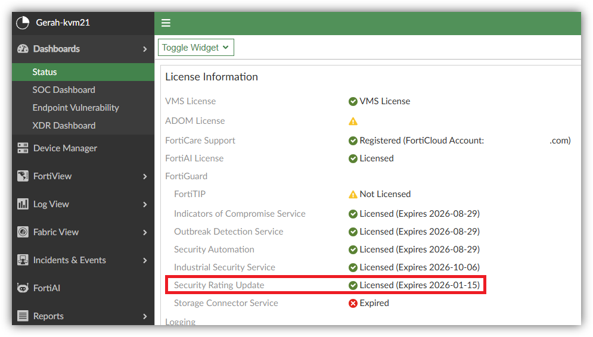Click the Device Manager icon
Screen dimensions: 593x337
tap(23, 148)
